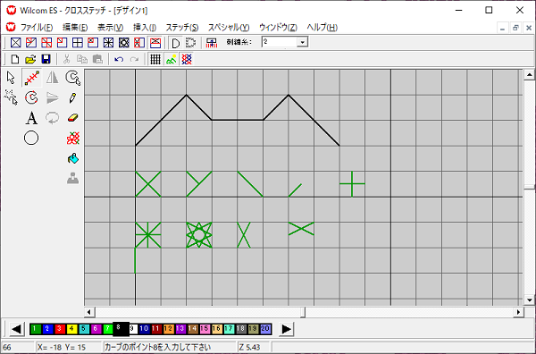Create a new design file
The width and height of the screenshot is (536, 354).
click(14, 60)
